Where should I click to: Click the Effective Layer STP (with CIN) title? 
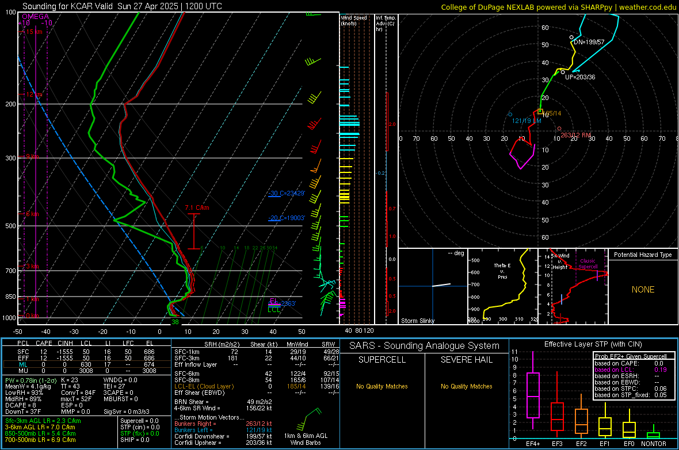(x=593, y=344)
